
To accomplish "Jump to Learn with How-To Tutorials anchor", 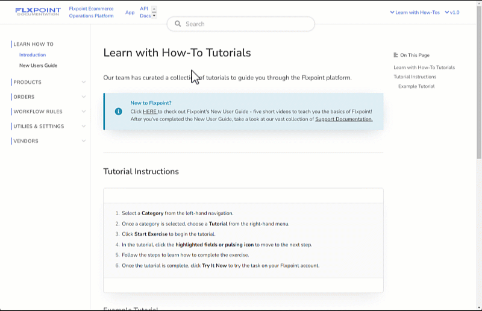I will (424, 68).
